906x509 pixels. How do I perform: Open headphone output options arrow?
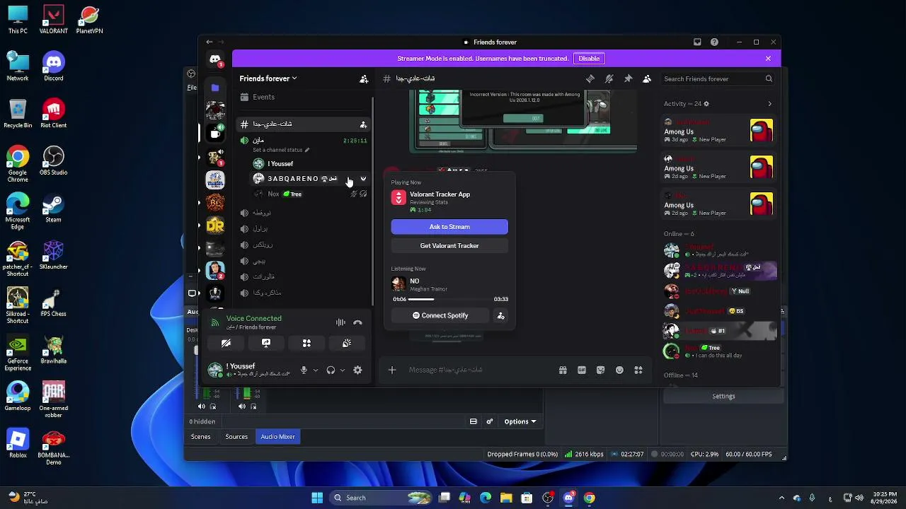point(343,370)
